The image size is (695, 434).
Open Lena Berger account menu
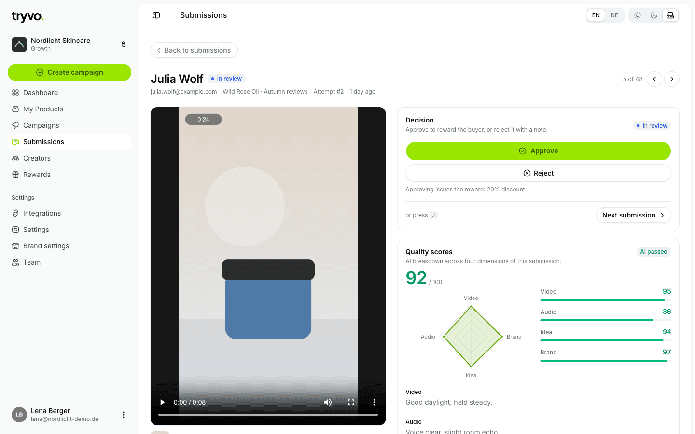click(124, 415)
